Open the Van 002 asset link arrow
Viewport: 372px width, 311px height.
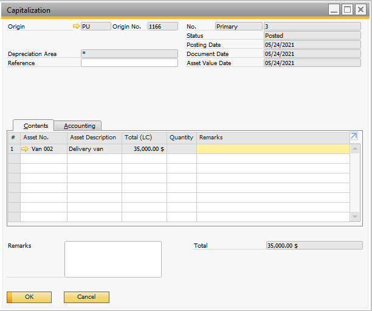(x=25, y=149)
